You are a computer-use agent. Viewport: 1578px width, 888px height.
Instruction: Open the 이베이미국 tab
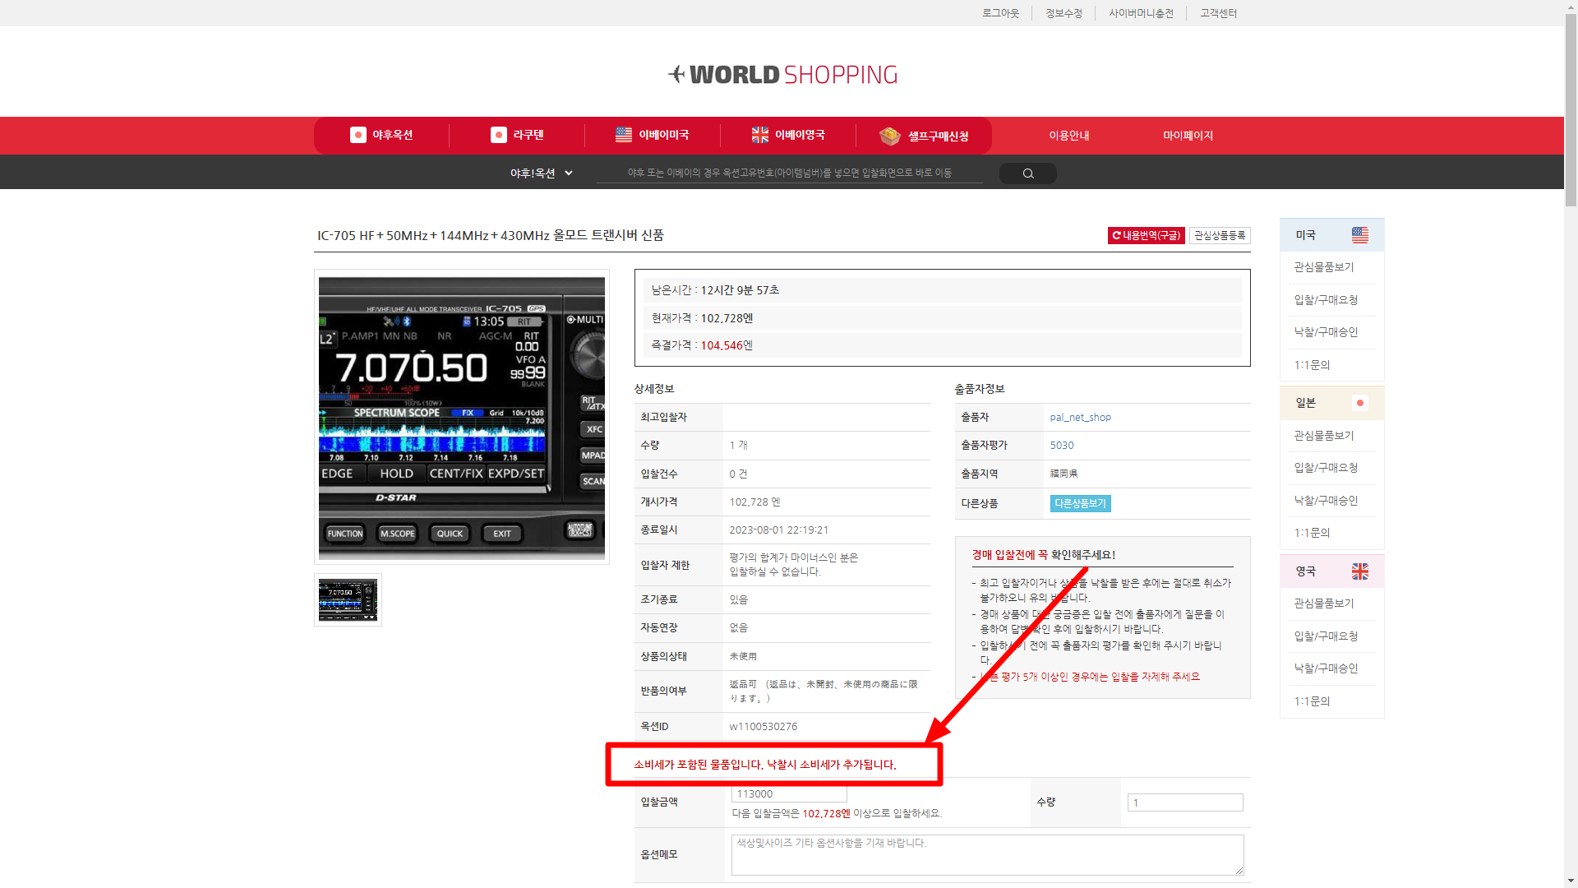[653, 135]
